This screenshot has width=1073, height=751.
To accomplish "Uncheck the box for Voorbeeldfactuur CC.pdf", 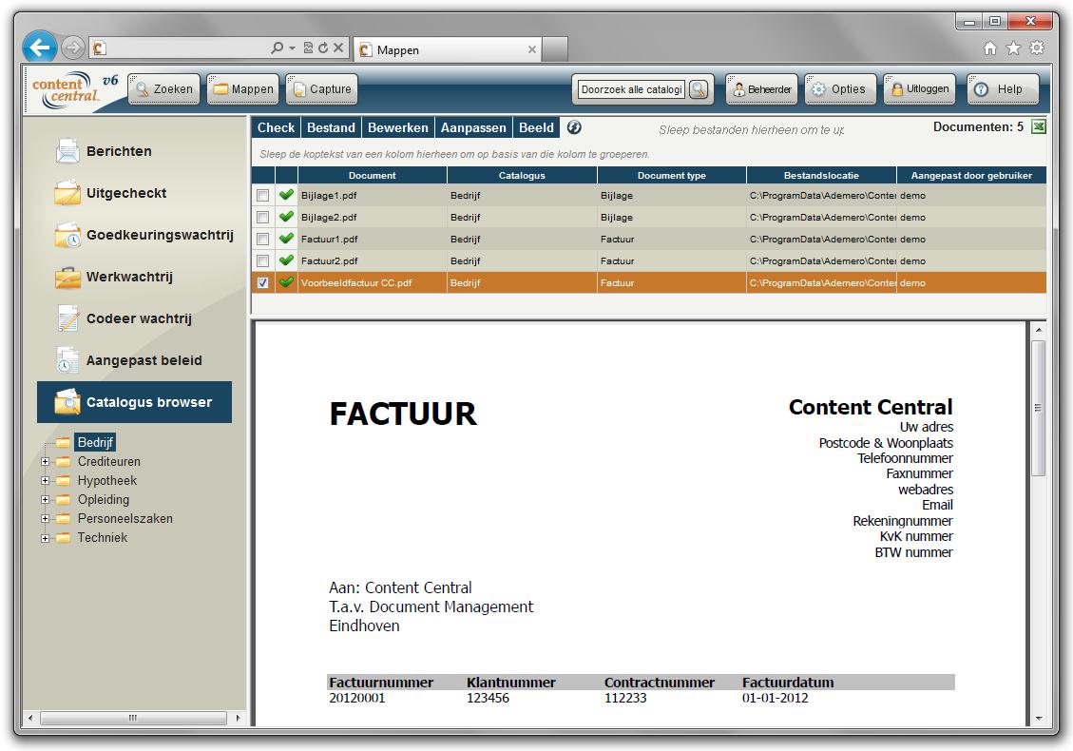I will 262,282.
